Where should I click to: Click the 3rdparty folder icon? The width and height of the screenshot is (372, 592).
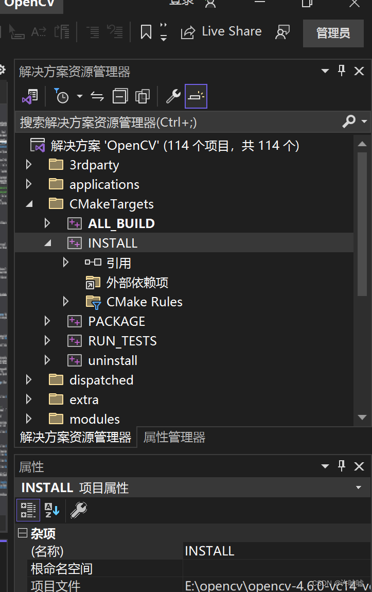pos(56,165)
